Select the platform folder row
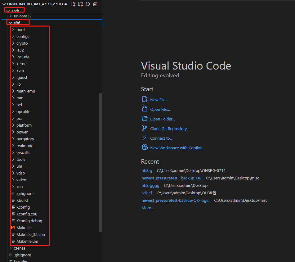Viewport: 295px width, 262px height. click(51, 125)
